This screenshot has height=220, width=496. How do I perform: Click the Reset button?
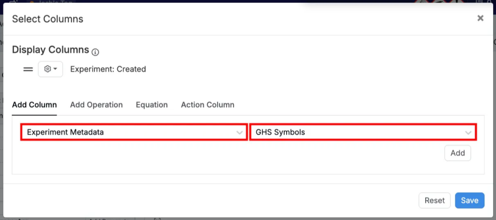434,201
